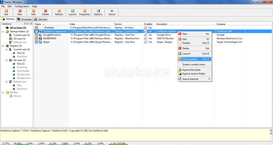Click the All sections tree icon

pyautogui.click(x=7, y=28)
